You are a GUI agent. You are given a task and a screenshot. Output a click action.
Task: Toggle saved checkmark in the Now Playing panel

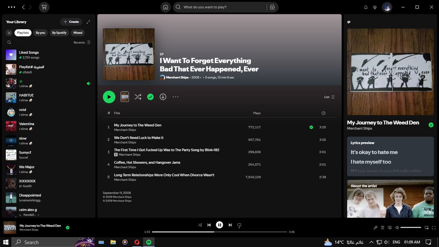click(x=431, y=125)
